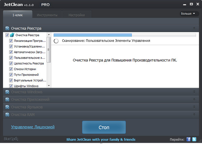Open Управление Лицензией link

click(x=33, y=127)
